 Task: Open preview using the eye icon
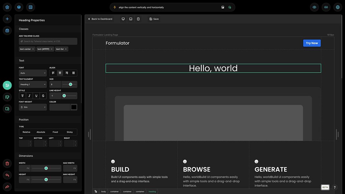314,7
